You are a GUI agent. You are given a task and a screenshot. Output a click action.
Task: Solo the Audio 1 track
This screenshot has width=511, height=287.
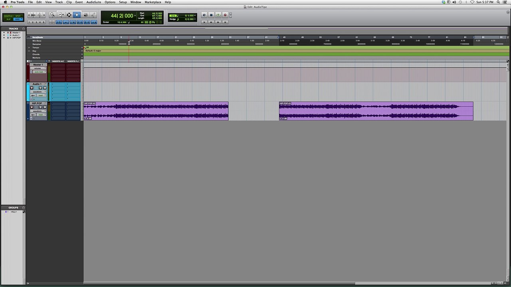coord(40,88)
